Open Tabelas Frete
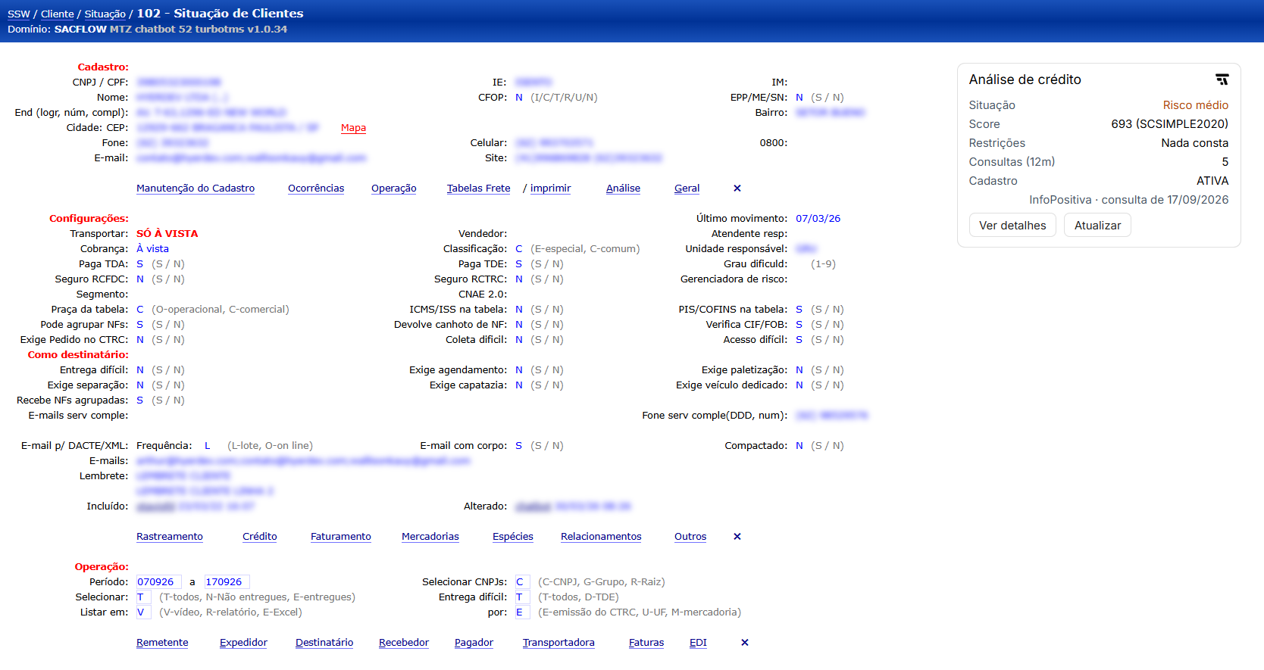 [479, 189]
